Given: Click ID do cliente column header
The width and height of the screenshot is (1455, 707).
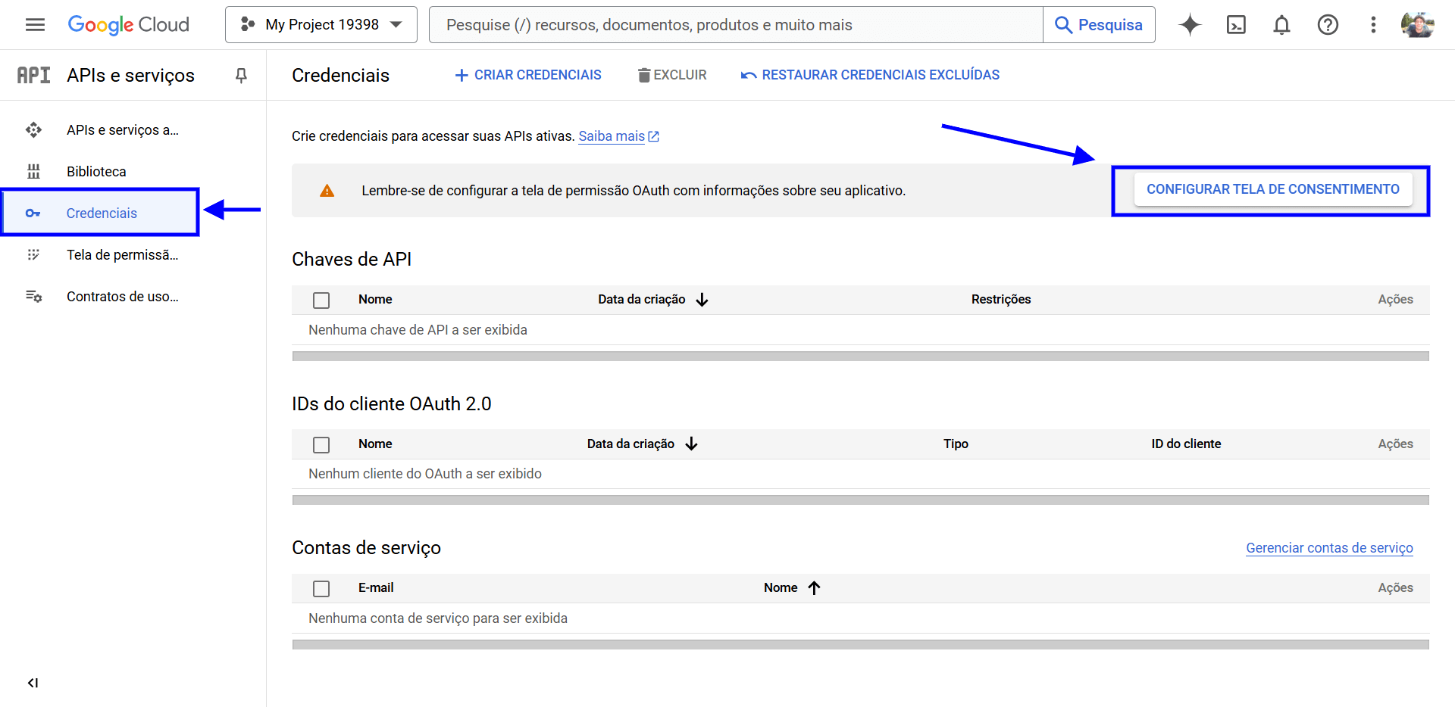Looking at the screenshot, I should pyautogui.click(x=1186, y=444).
